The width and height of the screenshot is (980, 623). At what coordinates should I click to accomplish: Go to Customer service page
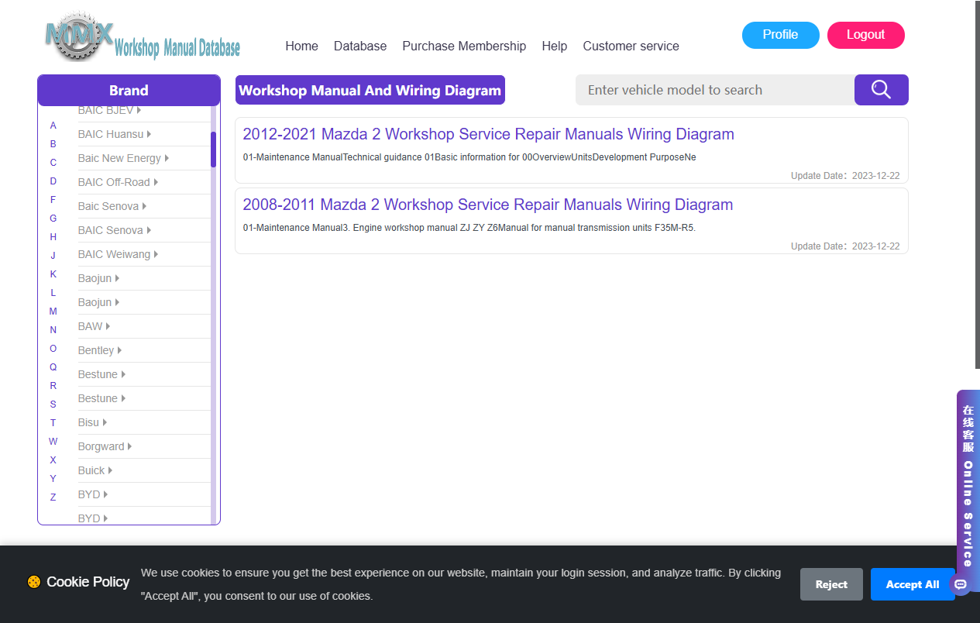(631, 46)
